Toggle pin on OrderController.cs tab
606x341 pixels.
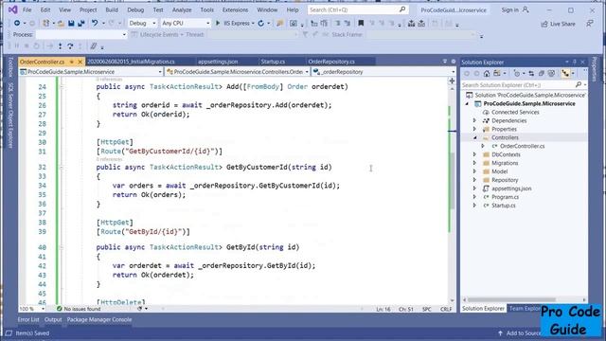(72, 62)
